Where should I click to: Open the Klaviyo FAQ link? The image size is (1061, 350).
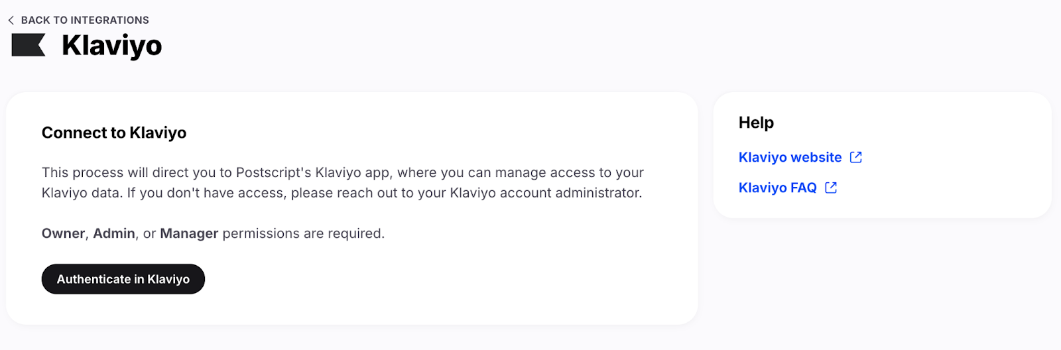pos(777,188)
